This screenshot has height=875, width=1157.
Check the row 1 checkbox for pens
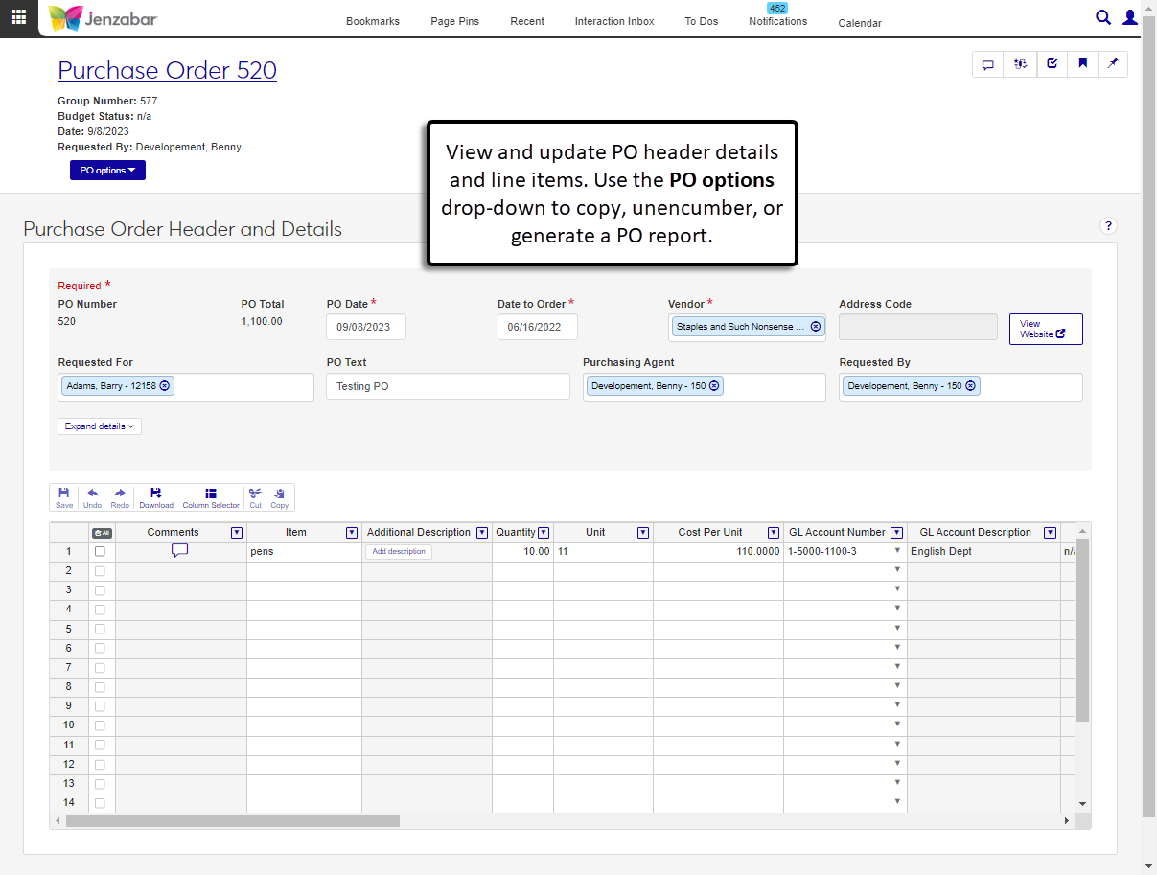tap(100, 552)
